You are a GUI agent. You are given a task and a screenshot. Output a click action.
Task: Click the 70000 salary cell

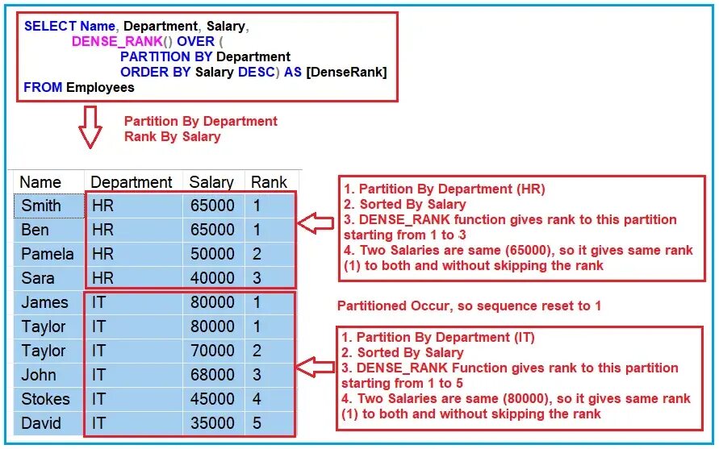pos(214,351)
